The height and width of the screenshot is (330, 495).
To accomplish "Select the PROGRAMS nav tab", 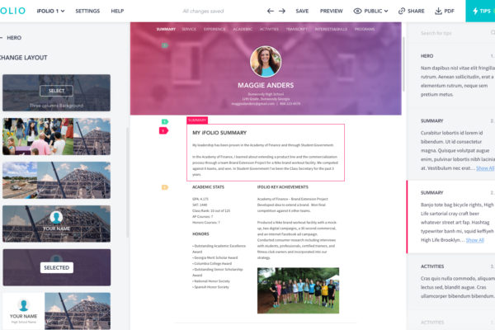I will click(x=365, y=29).
